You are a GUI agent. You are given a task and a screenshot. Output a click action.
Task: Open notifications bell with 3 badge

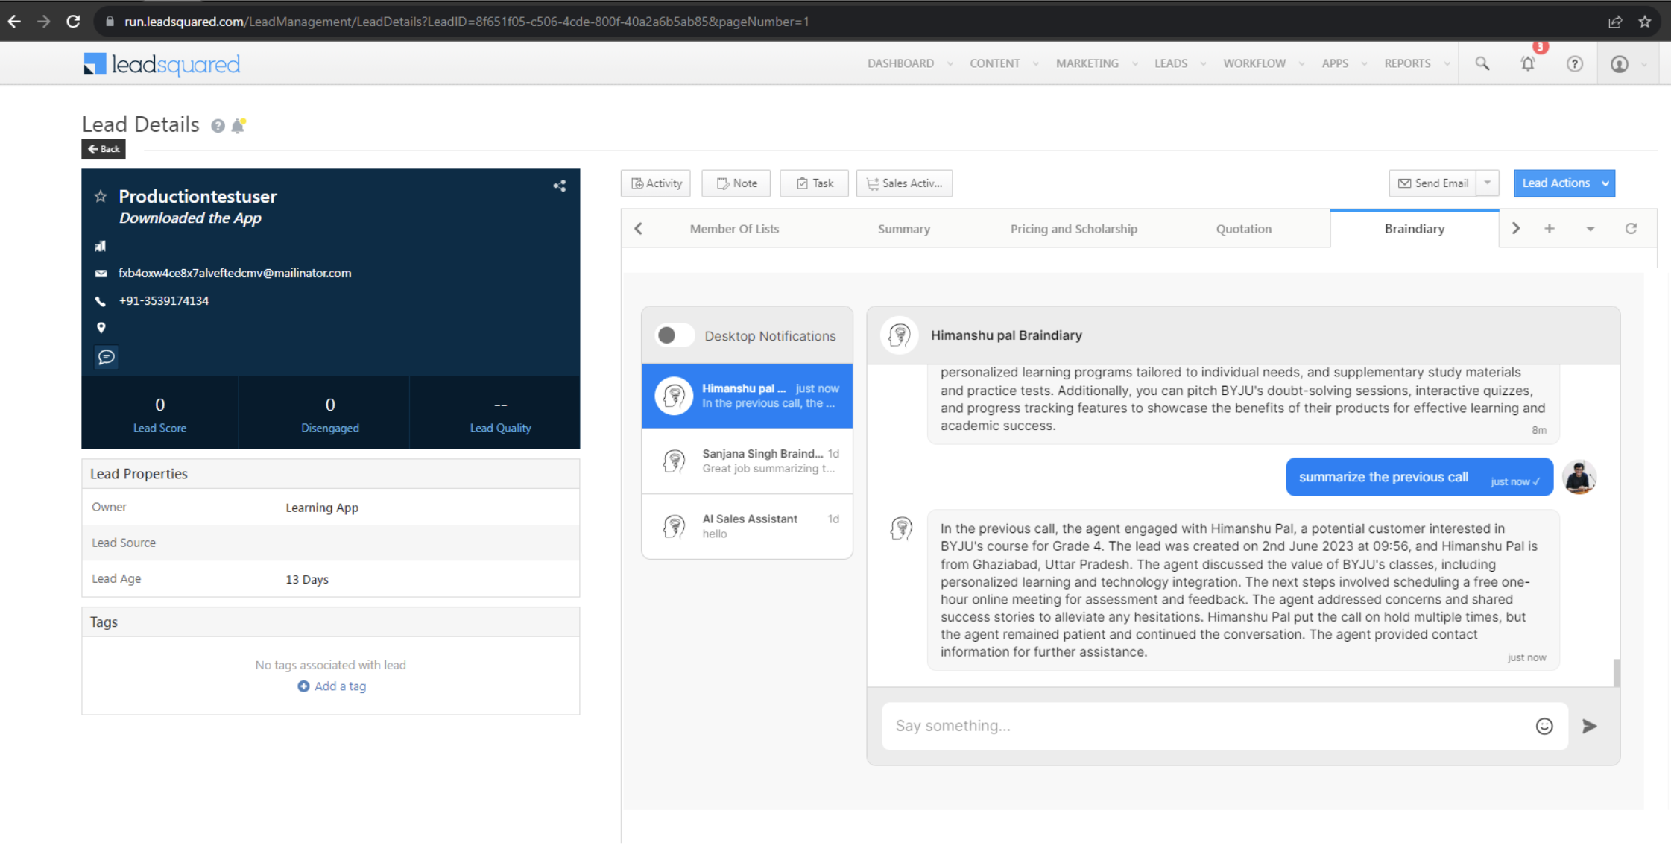pos(1528,63)
